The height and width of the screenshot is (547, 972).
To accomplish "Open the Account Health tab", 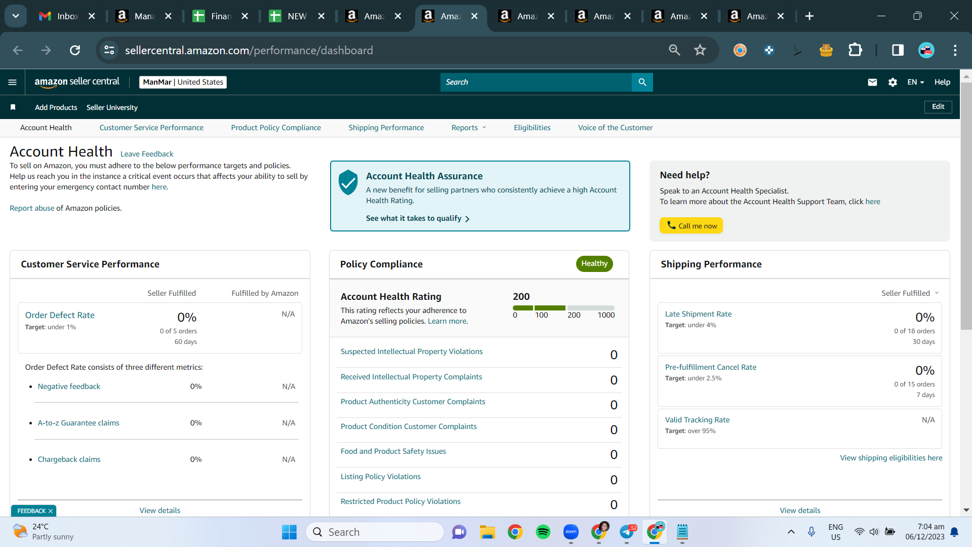I will coord(46,128).
